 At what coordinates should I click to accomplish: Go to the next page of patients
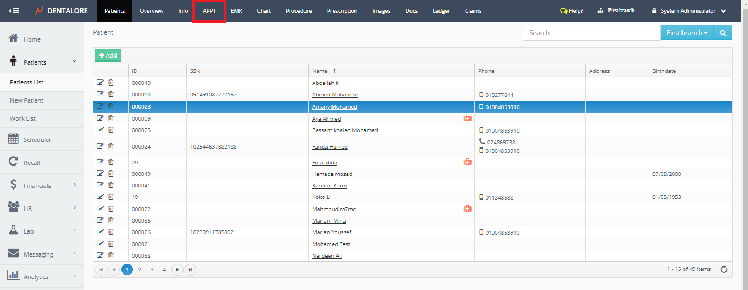click(x=177, y=269)
